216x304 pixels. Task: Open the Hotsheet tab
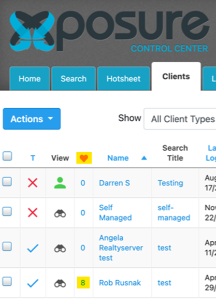point(123,79)
